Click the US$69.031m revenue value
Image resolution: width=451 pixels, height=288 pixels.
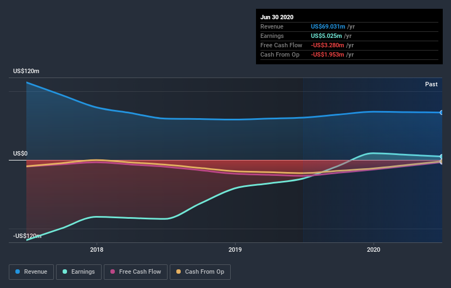328,26
